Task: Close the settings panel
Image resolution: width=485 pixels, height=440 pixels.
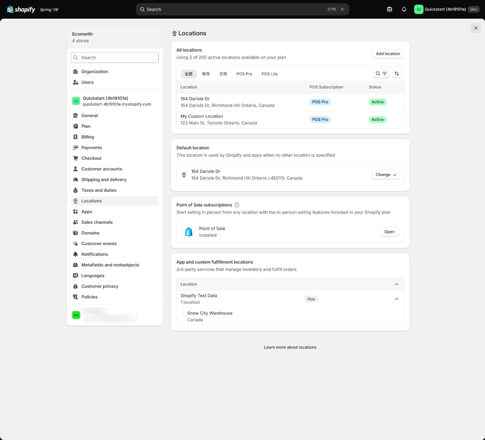Action: [x=476, y=28]
